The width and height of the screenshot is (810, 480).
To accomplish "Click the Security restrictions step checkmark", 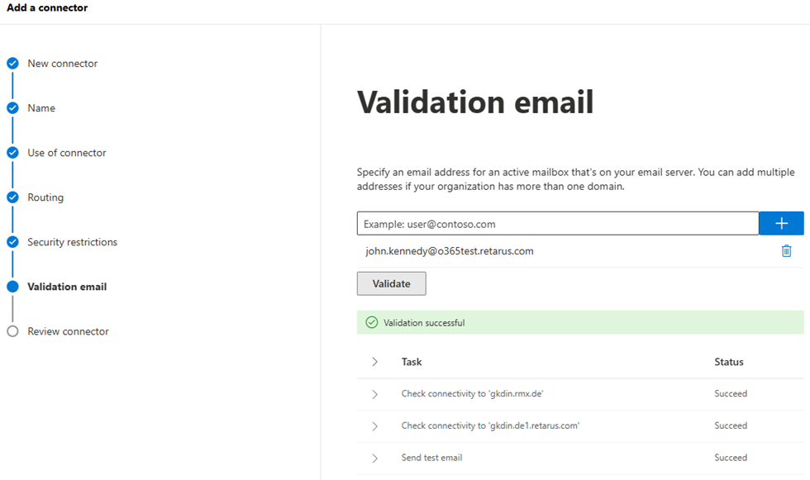I will (x=12, y=242).
